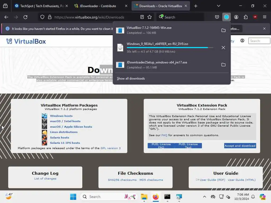
Task: Click the ISO download progress bar
Action: click(x=170, y=48)
